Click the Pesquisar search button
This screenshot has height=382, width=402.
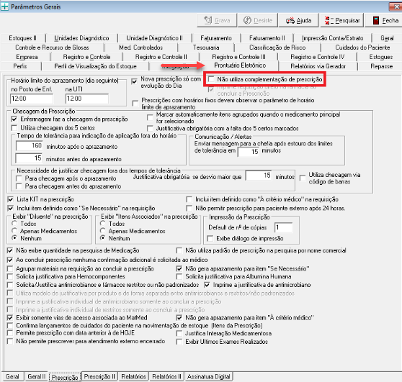(x=342, y=20)
